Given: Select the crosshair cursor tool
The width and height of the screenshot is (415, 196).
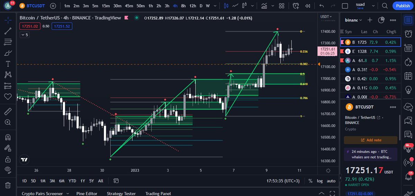Looking at the screenshot, I should pos(8,20).
